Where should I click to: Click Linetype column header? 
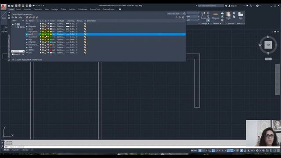pos(61,21)
